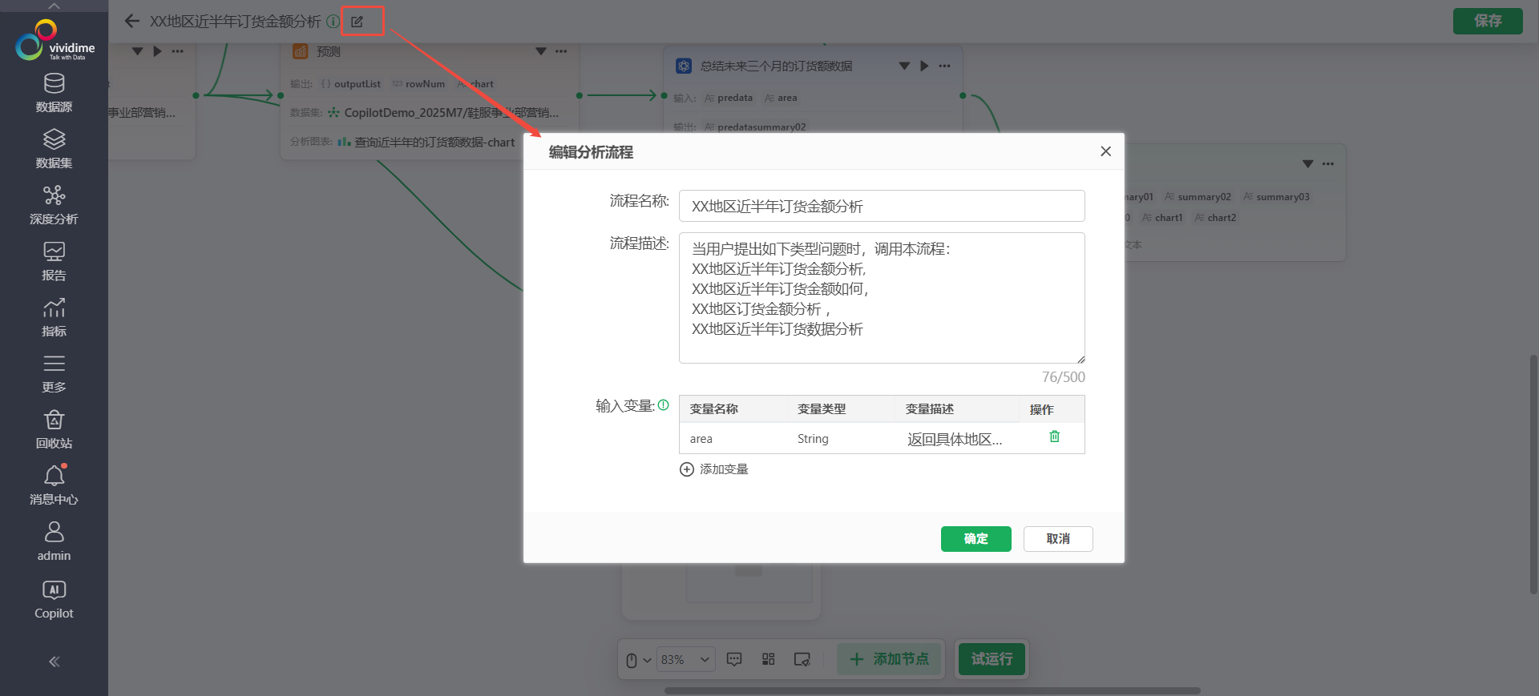The image size is (1539, 696).
Task: Go back using the left arrow icon
Action: coord(132,22)
